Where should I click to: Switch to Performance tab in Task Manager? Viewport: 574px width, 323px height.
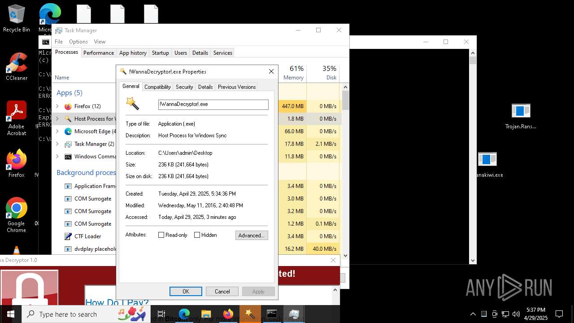[x=99, y=53]
